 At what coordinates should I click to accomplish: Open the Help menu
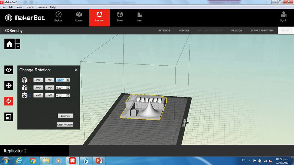coord(53,7)
